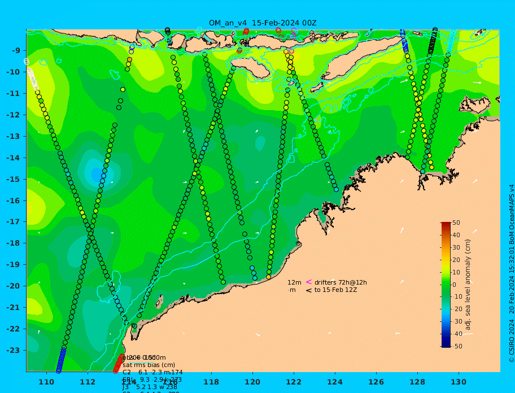
Task: Click latitude axis label -9
Action: pos(16,50)
